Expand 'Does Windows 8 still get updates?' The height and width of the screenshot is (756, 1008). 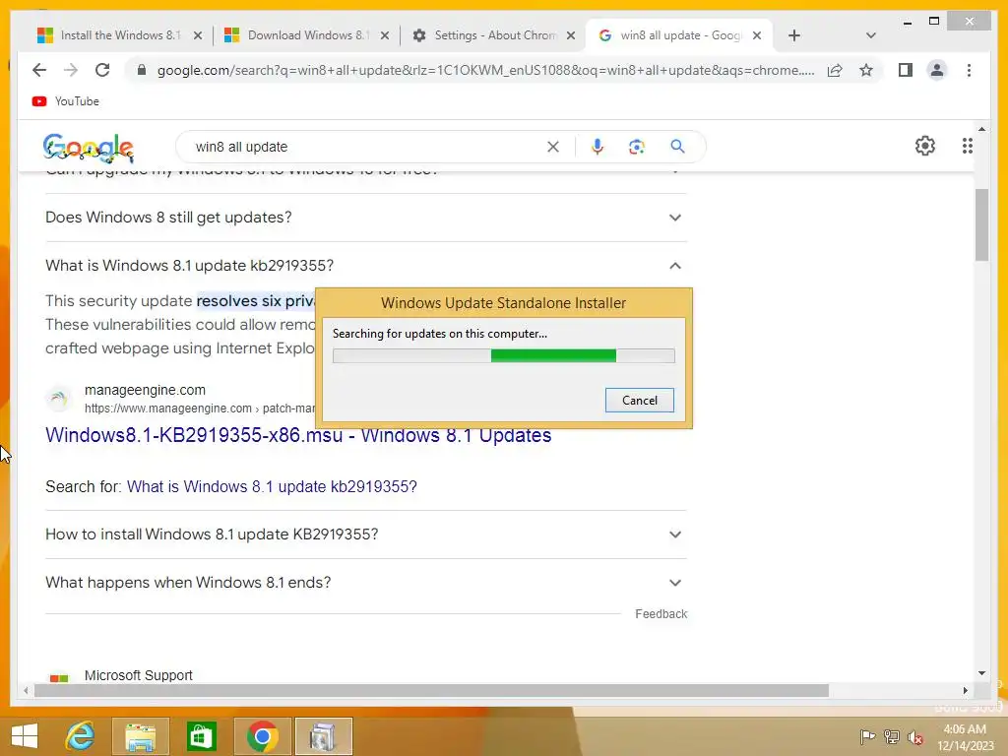pyautogui.click(x=365, y=218)
